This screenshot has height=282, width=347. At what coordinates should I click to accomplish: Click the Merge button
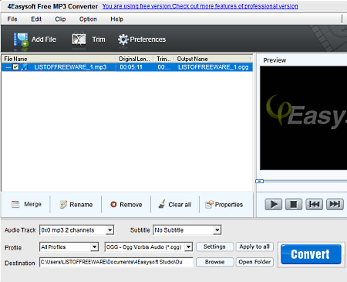pyautogui.click(x=26, y=204)
